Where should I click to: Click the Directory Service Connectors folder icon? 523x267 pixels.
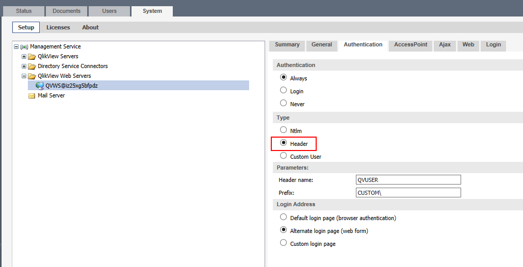coord(32,66)
